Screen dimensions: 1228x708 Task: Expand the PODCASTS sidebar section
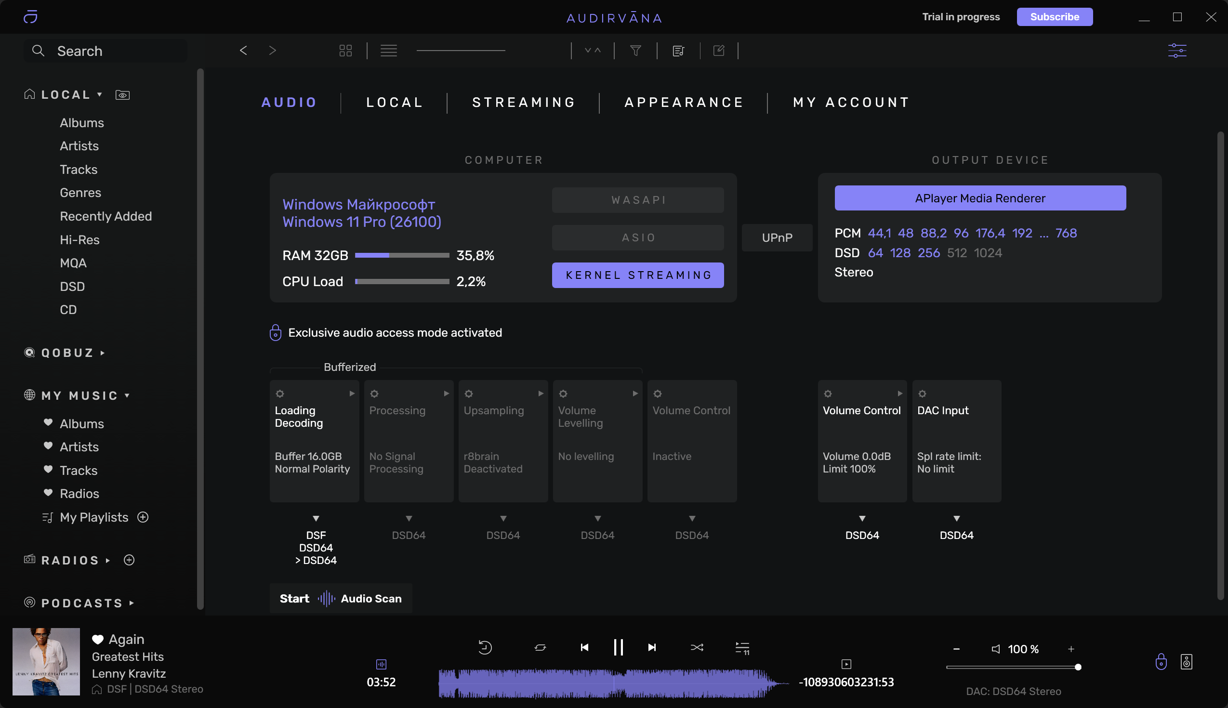132,603
